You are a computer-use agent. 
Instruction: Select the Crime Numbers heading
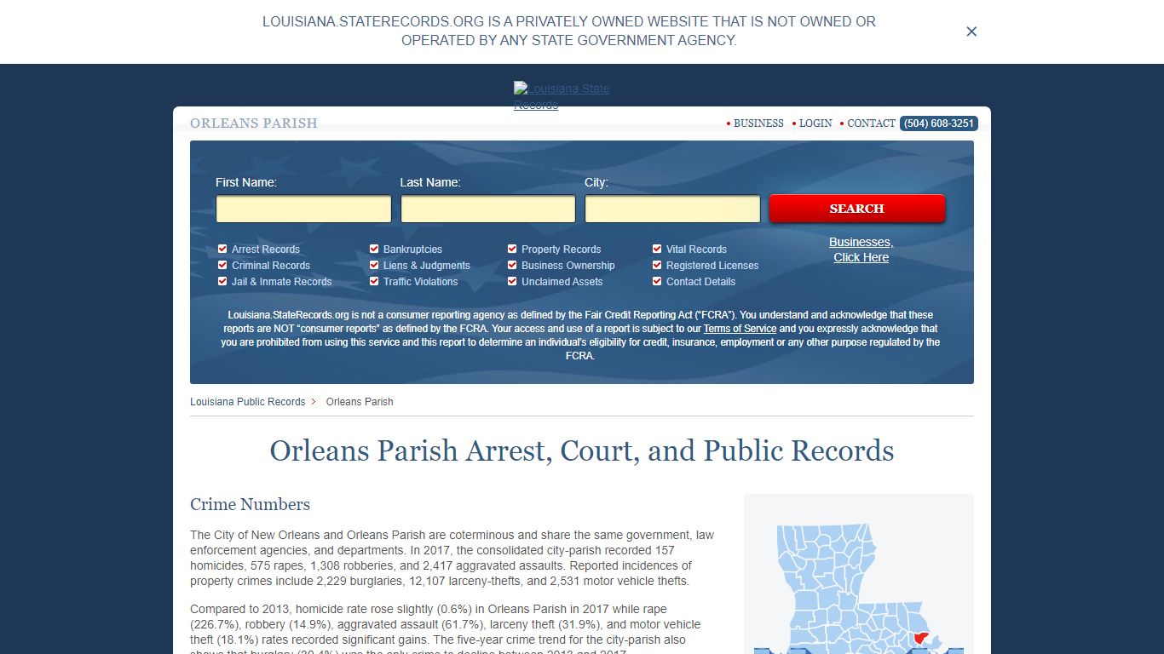[250, 504]
